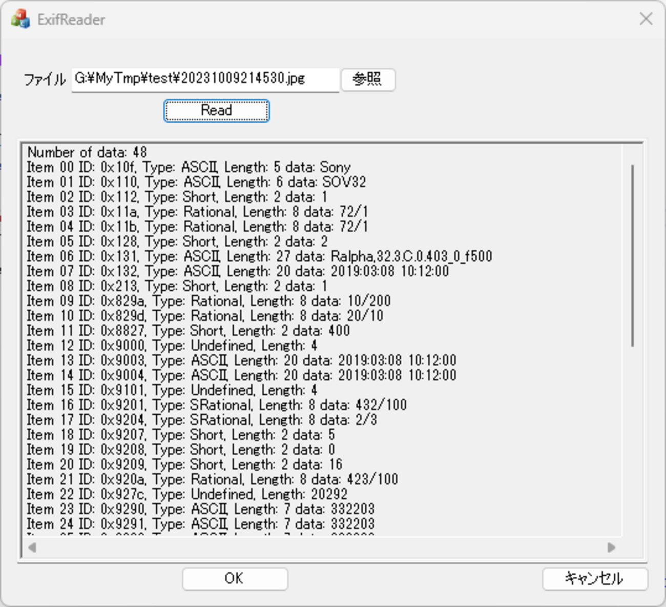The width and height of the screenshot is (666, 607).
Task: Select Item 00 line with data Sony
Action: [189, 167]
